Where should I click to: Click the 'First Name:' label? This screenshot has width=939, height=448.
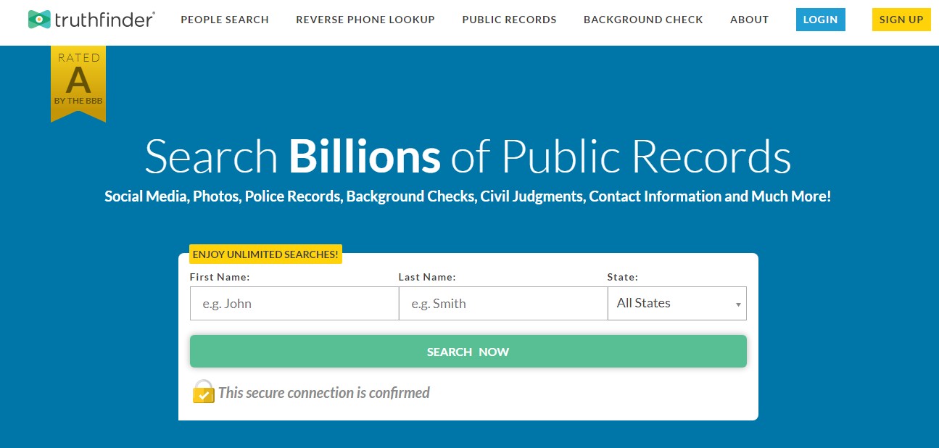220,277
